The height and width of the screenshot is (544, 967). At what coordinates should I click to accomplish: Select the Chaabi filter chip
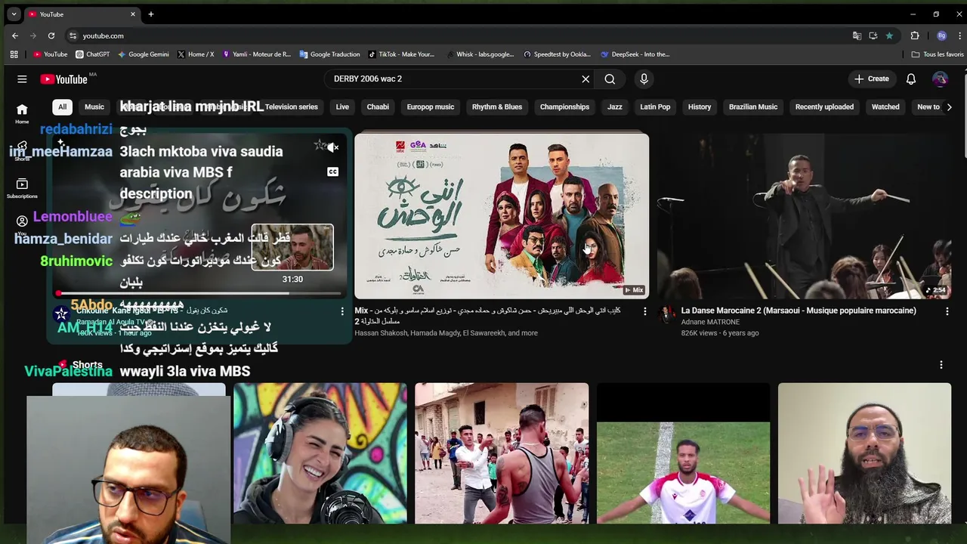378,107
